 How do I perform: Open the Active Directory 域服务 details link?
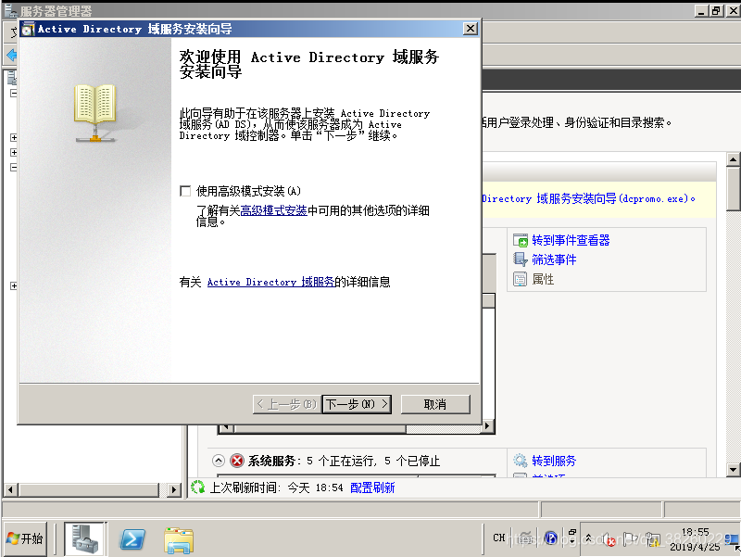coord(270,283)
